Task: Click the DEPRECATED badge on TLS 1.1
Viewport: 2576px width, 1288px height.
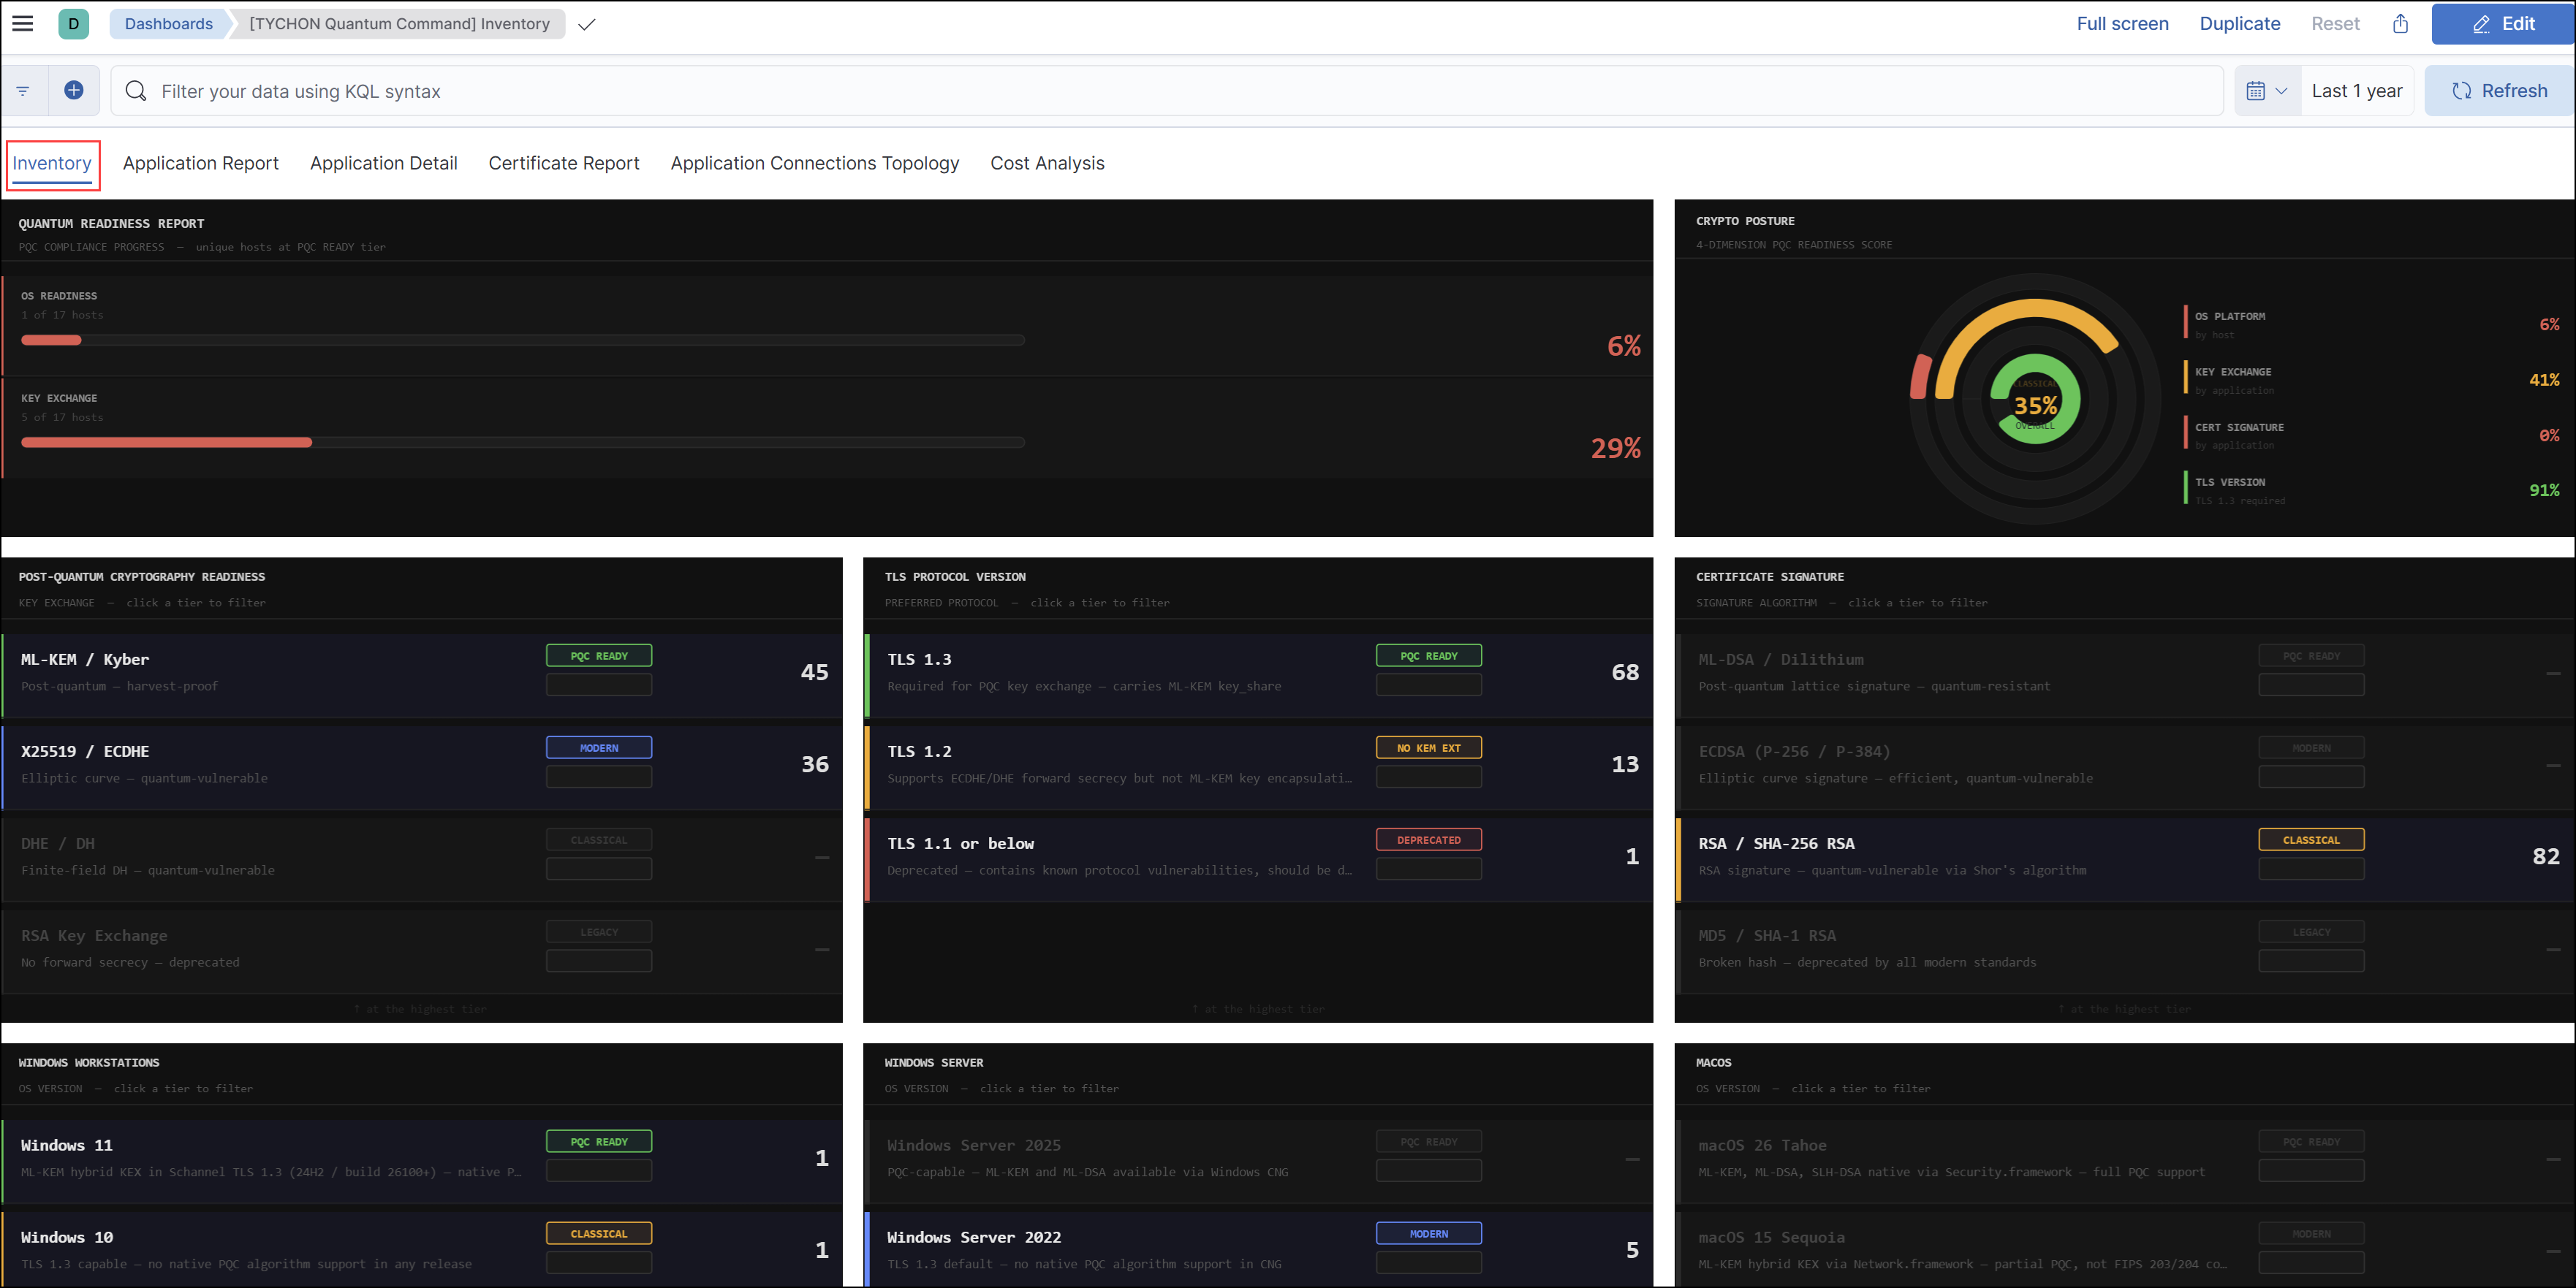Action: pyautogui.click(x=1428, y=839)
